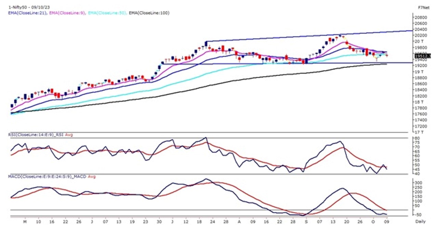Screen dimensions: 435x229
Task: Click the 70 level on RSI axis
Action: (418, 147)
